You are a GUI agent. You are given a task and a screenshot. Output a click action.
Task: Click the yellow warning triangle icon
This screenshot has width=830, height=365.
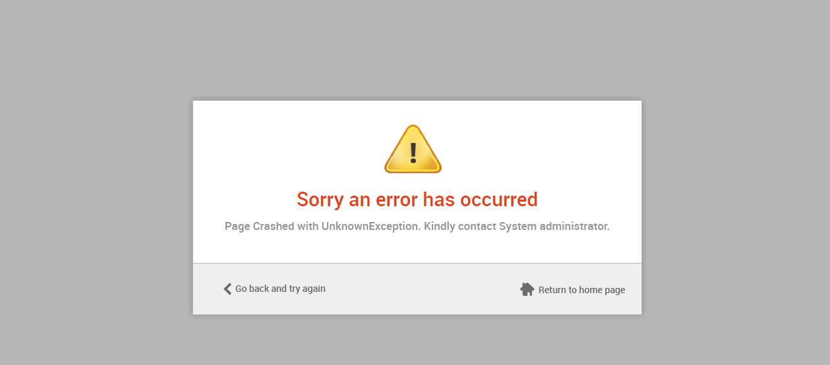tap(413, 149)
